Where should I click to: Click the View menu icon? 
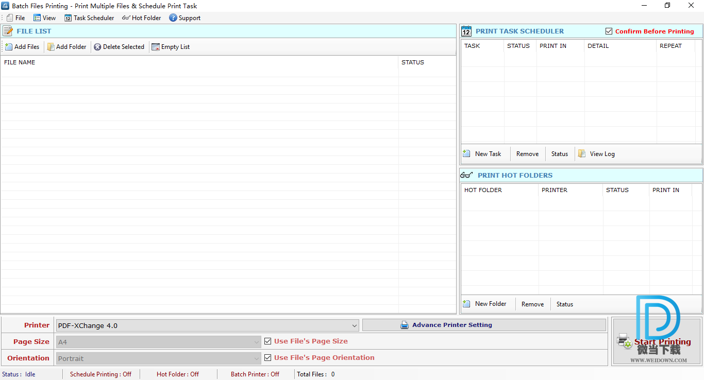[37, 18]
